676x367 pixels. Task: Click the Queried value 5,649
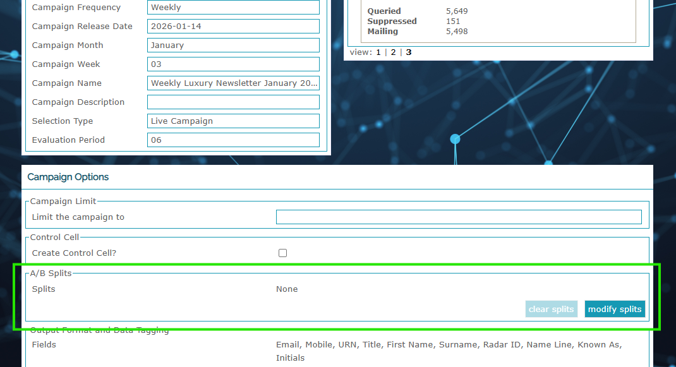click(457, 11)
